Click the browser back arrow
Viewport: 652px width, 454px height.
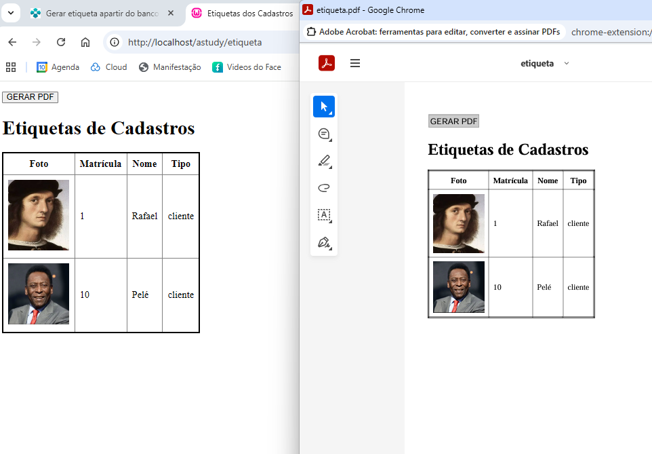tap(12, 42)
